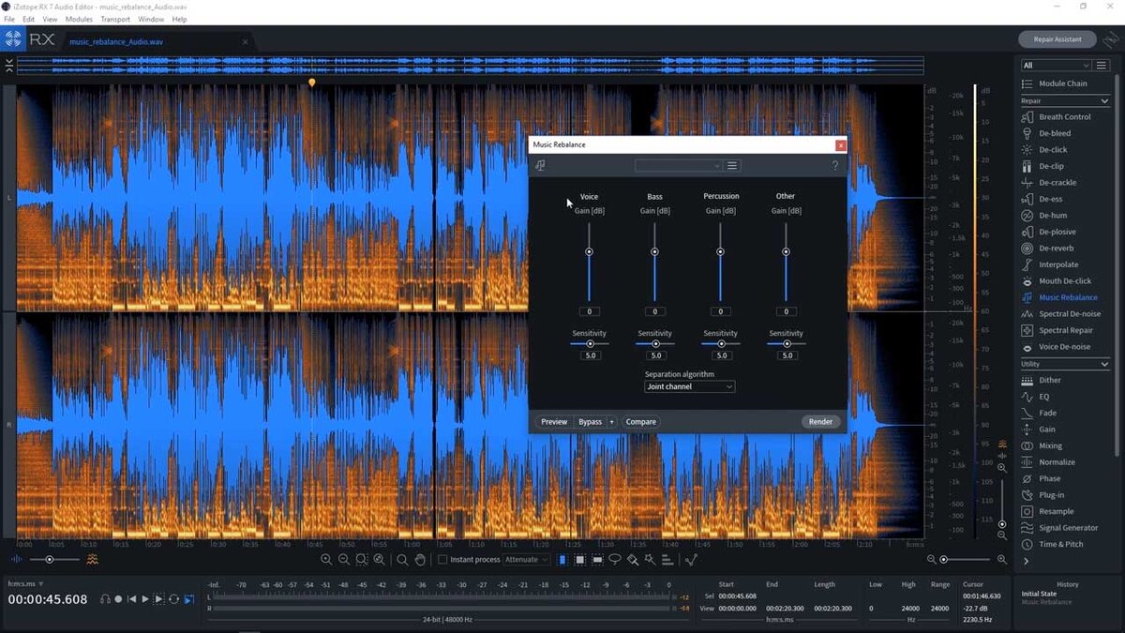Viewport: 1125px width, 633px height.
Task: Open the Edit menu
Action: tap(29, 19)
